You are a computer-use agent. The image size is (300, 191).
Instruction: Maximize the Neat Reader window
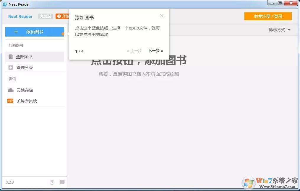pos(280,3)
